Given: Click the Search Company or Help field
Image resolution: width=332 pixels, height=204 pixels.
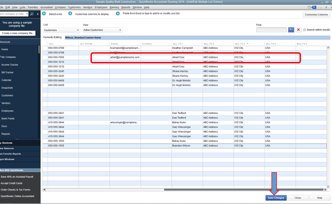Looking at the screenshot, I should tap(13, 14).
